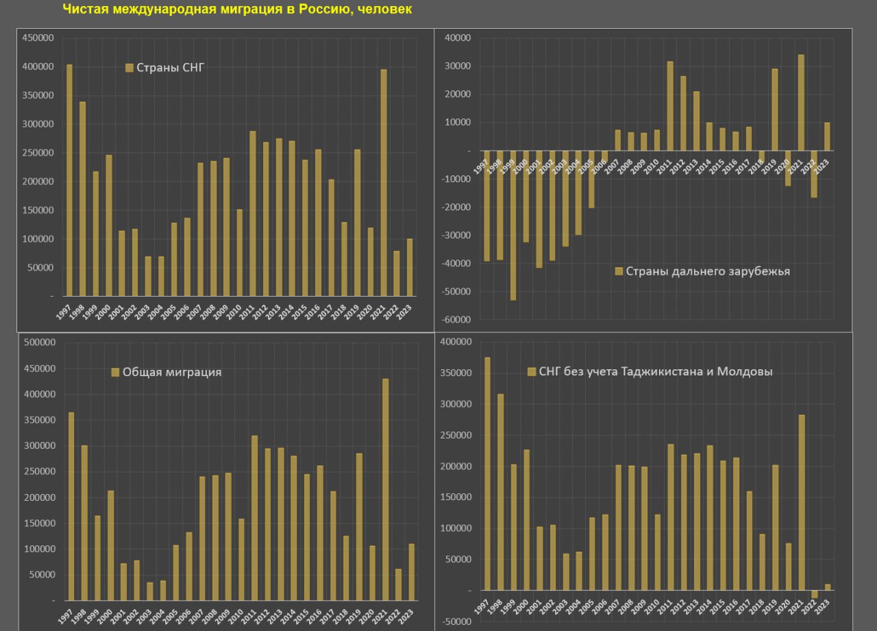The image size is (877, 631).
Task: Select the 2021 bar in Общая миграция chart
Action: [x=386, y=489]
